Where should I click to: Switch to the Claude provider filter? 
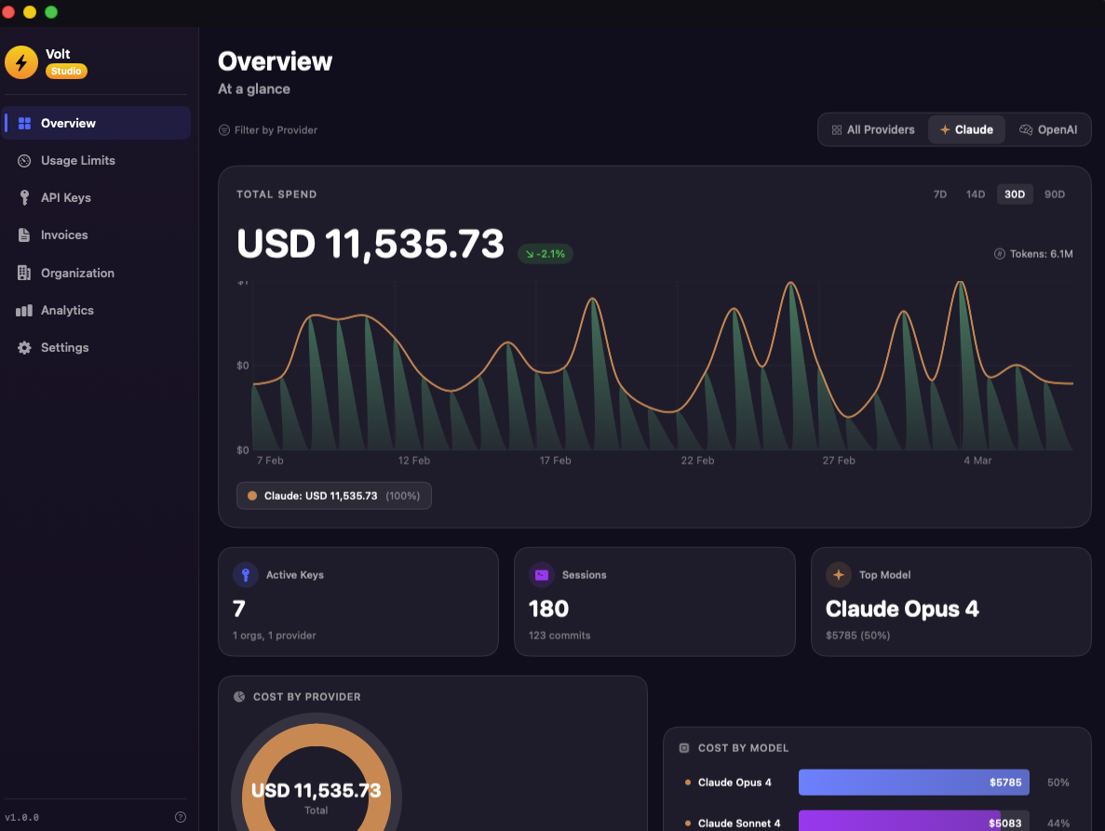tap(966, 129)
